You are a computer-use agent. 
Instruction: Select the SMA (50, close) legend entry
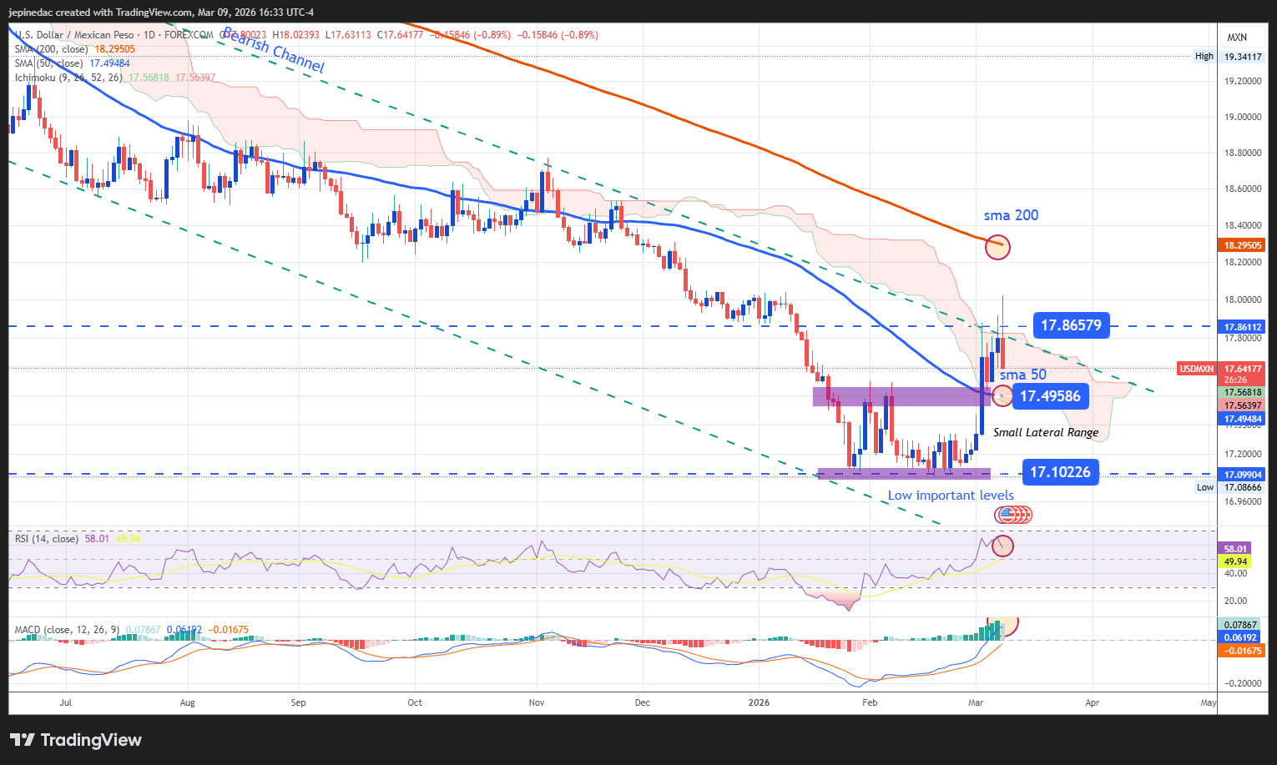pyautogui.click(x=72, y=63)
